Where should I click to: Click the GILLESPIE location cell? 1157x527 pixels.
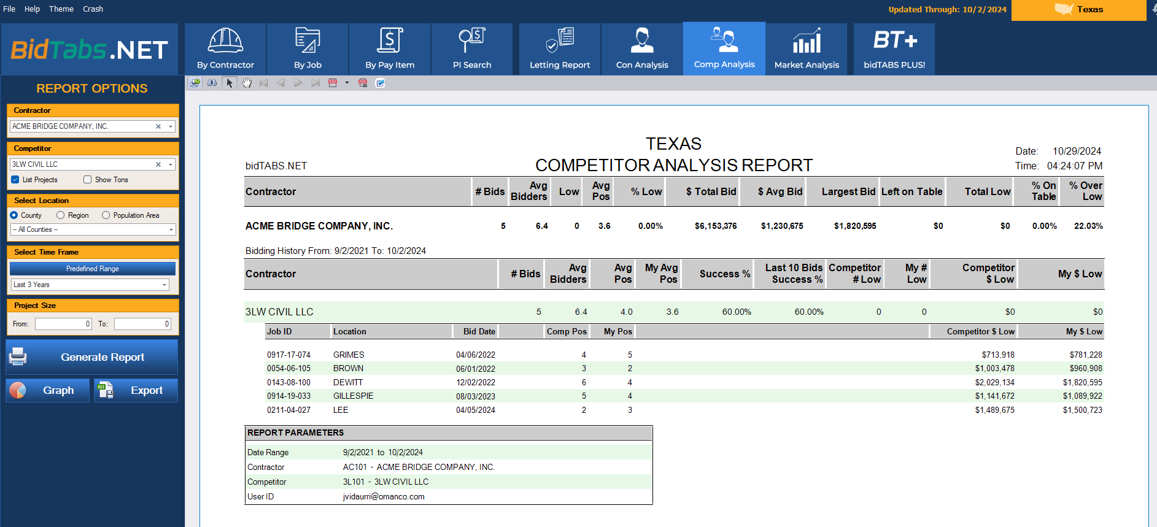click(x=354, y=396)
